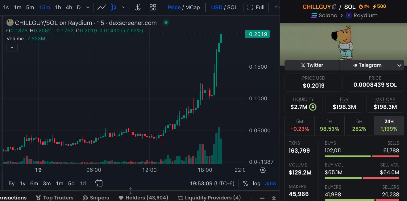Select the 1H stats period
Viewport: 407px width, 201px height.
(x=329, y=126)
